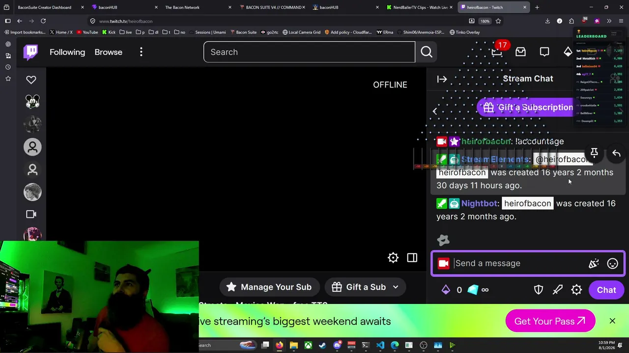
Task: Open the video player settings gear
Action: (393, 258)
